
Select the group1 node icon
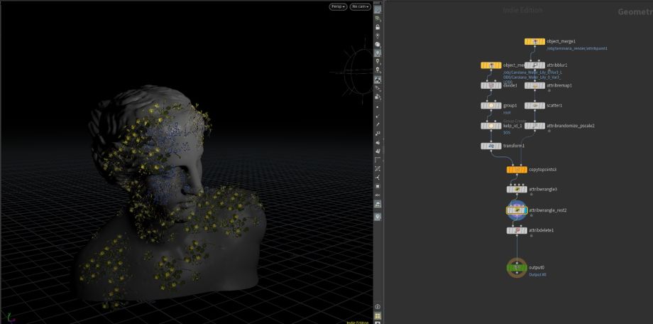(x=491, y=105)
